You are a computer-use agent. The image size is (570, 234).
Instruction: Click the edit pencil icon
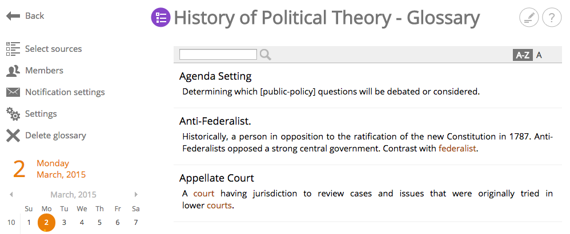pyautogui.click(x=529, y=18)
